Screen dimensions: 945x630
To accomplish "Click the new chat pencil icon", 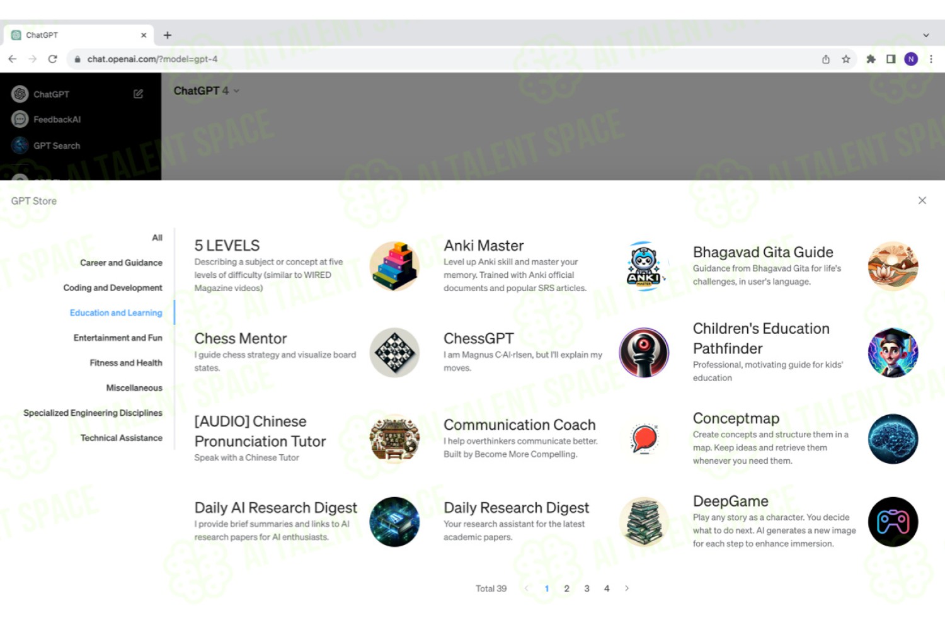I will coord(138,94).
